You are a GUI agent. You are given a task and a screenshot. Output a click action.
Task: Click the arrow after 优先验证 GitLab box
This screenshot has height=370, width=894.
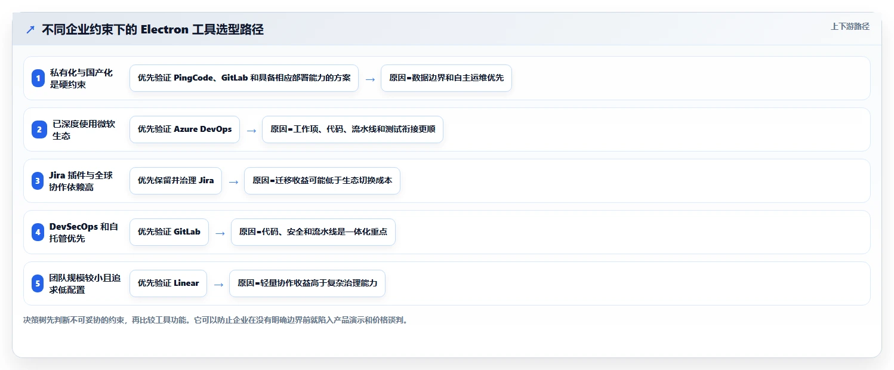[x=220, y=233]
